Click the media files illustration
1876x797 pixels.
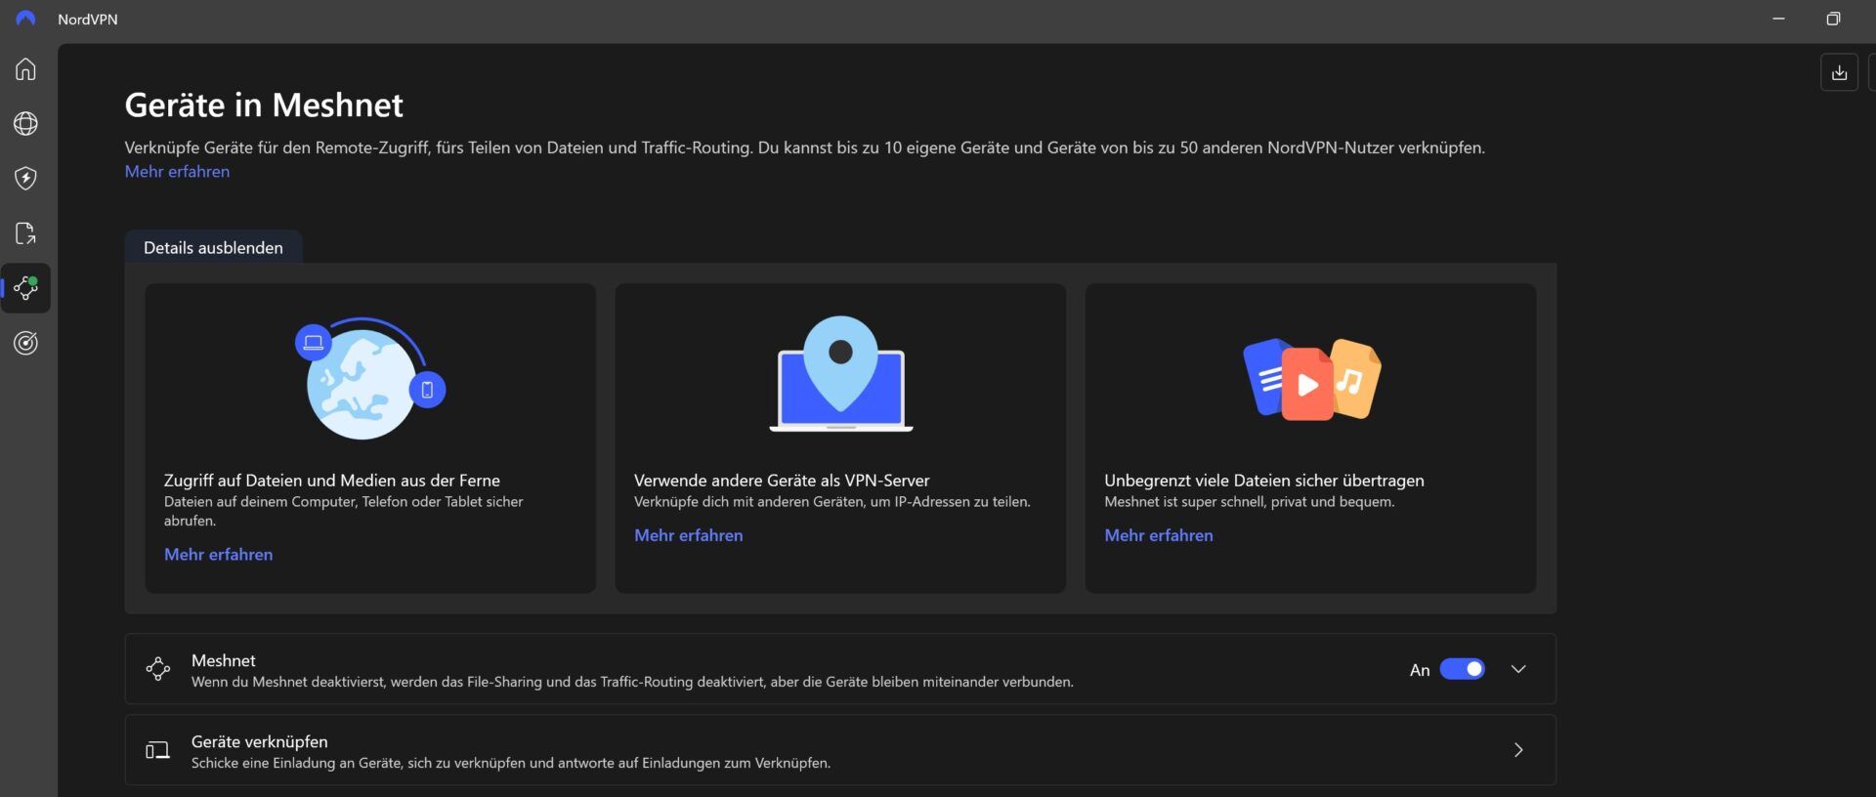pyautogui.click(x=1311, y=379)
